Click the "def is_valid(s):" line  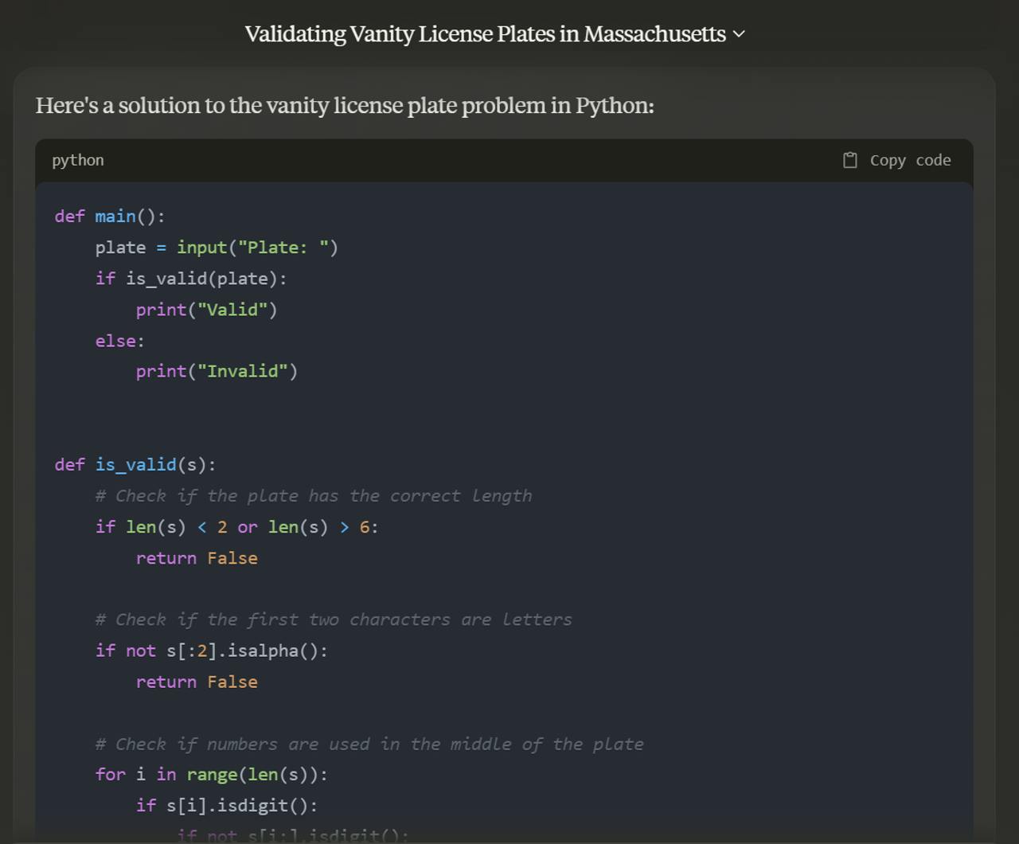[x=135, y=464]
